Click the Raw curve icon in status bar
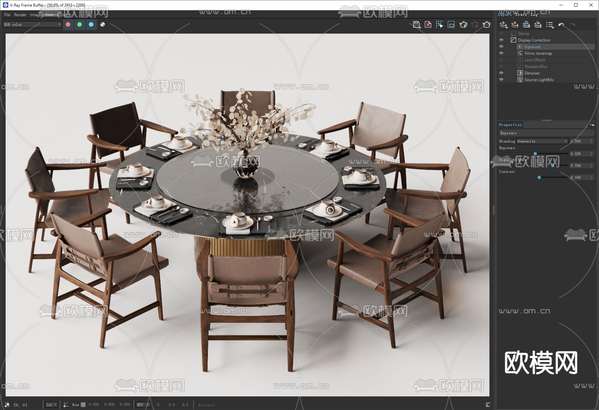This screenshot has width=599, height=410. (66, 404)
